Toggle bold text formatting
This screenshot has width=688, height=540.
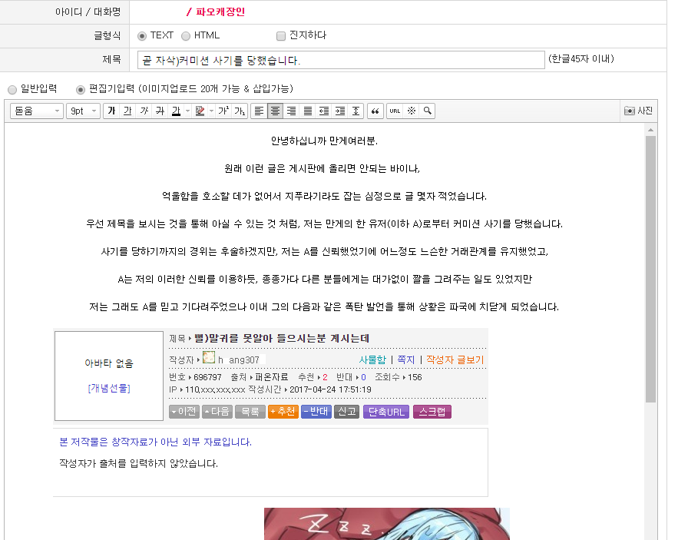(x=111, y=111)
